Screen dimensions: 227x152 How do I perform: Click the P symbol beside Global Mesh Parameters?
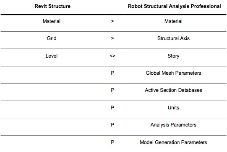112,73
